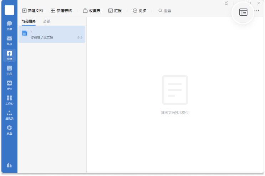Create a new document via 新建文档

pos(32,11)
